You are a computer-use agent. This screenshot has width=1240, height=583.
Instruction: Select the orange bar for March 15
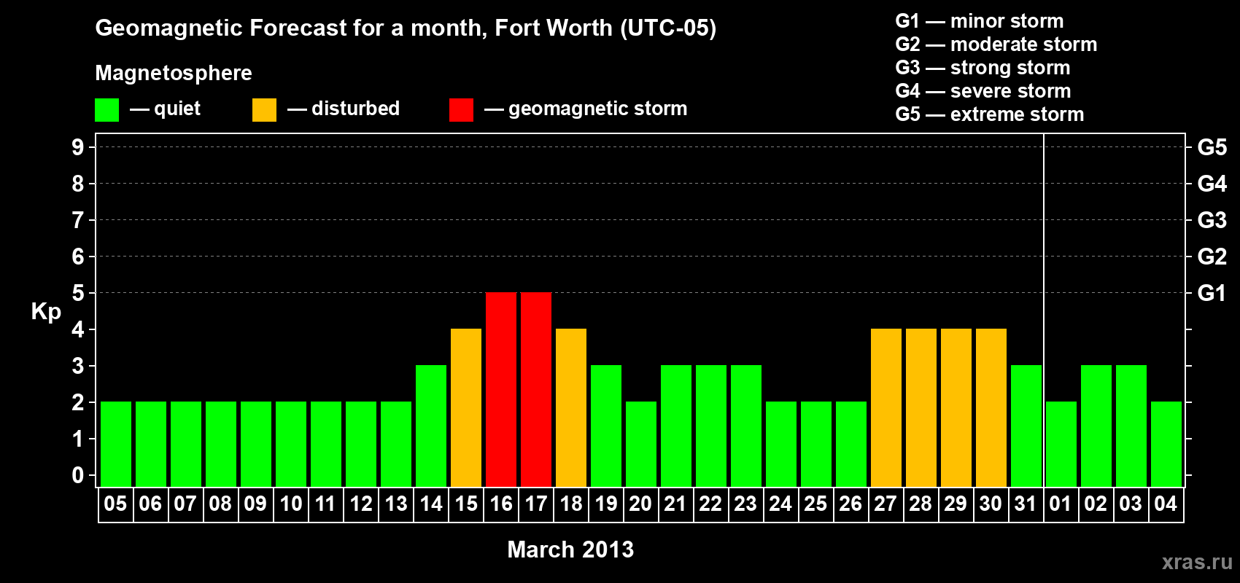(466, 407)
